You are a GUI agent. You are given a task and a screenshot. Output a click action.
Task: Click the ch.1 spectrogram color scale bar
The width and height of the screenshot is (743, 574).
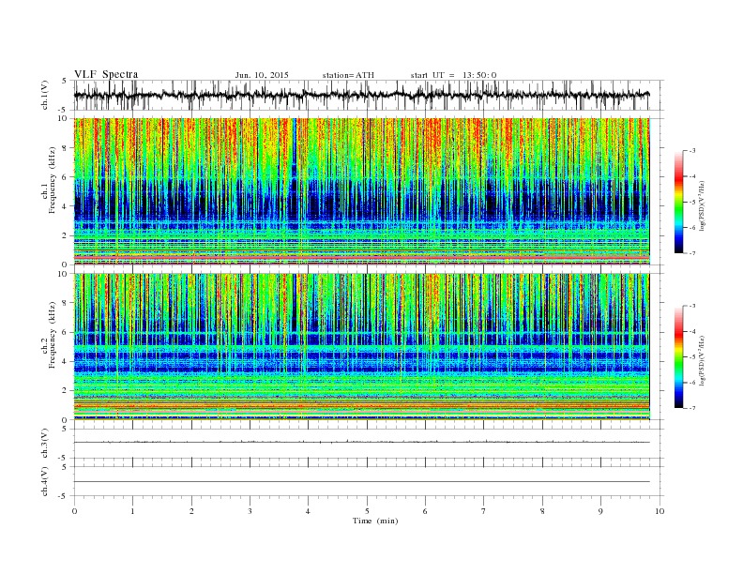pos(678,202)
